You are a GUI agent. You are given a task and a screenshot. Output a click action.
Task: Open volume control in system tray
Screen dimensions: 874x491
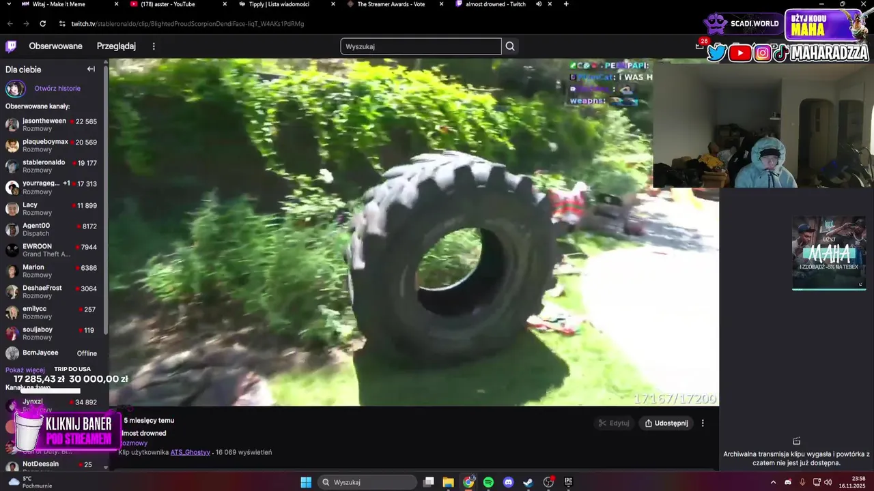point(828,482)
